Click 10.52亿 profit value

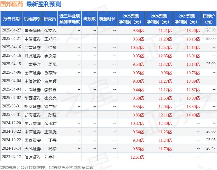(x=137, y=47)
